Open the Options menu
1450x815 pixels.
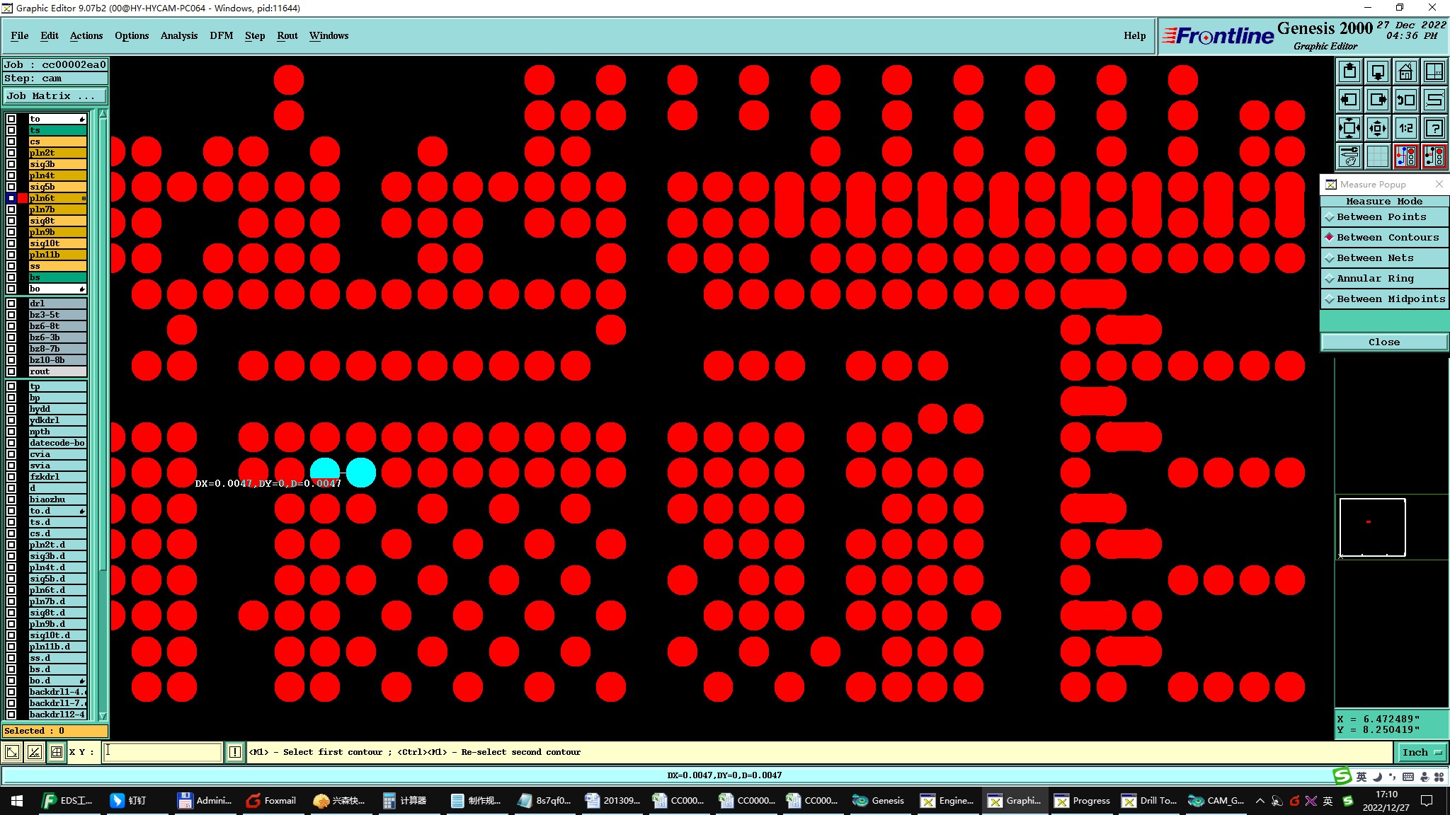tap(132, 35)
